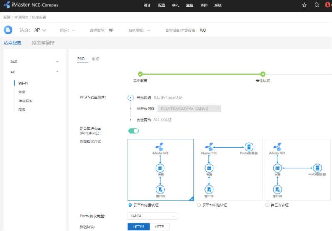Collapse the AP tree section

coord(57,72)
